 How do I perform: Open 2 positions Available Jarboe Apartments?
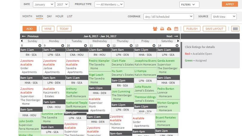coord(54,67)
